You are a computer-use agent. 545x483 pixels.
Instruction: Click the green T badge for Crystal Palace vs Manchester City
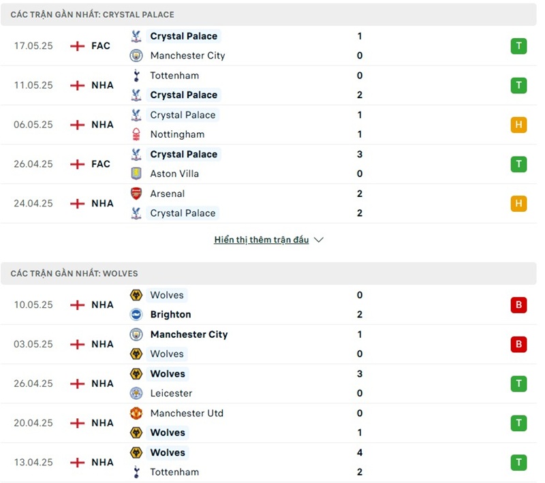pyautogui.click(x=518, y=46)
